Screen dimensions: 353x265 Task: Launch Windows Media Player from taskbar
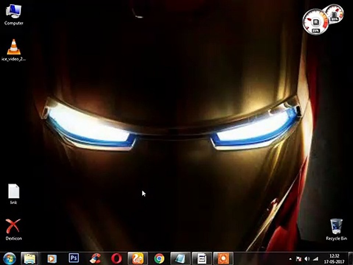(x=52, y=258)
